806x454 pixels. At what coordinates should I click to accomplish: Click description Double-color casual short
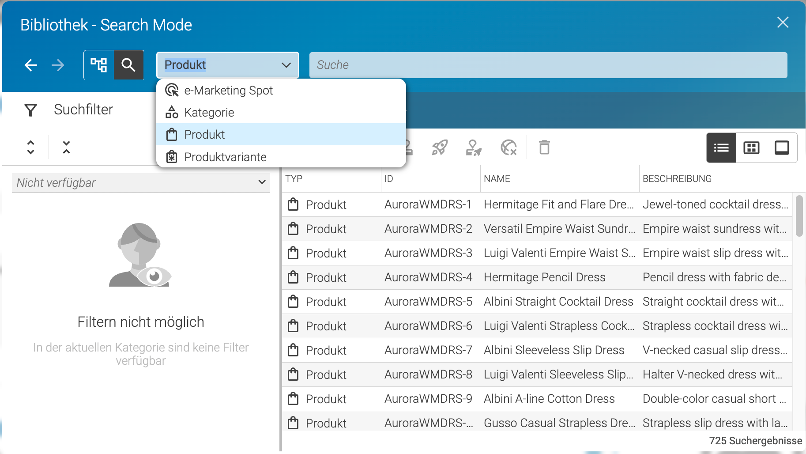714,398
